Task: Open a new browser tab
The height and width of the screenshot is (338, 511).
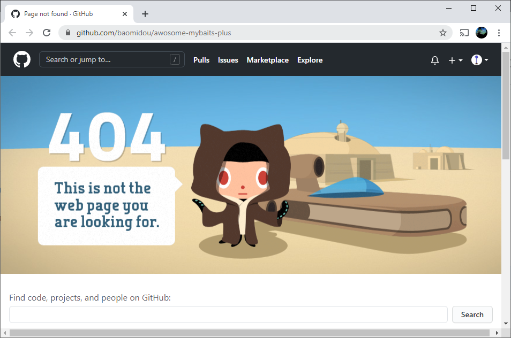Action: (145, 14)
